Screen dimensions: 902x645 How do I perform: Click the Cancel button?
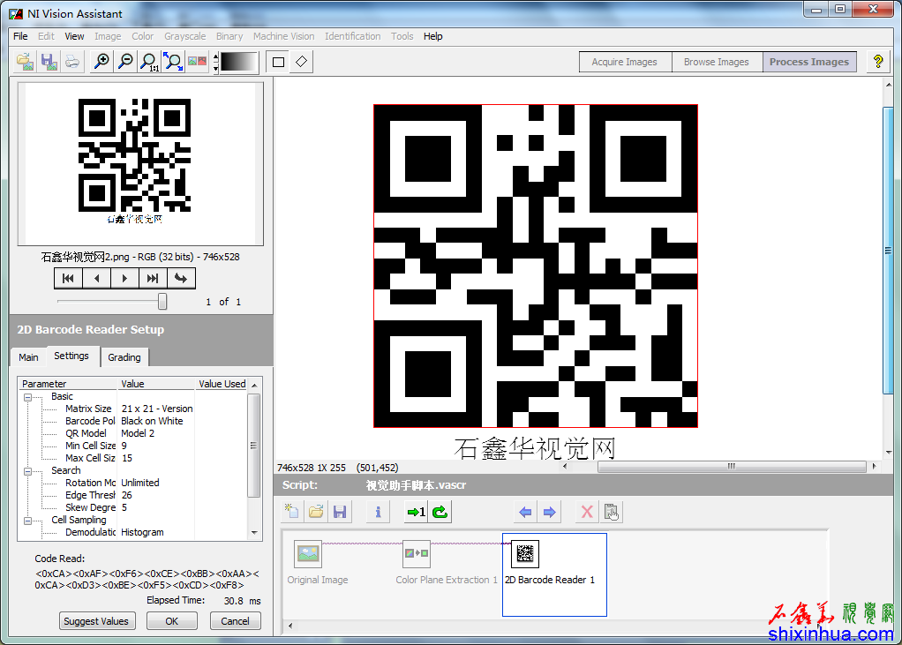pyautogui.click(x=236, y=621)
